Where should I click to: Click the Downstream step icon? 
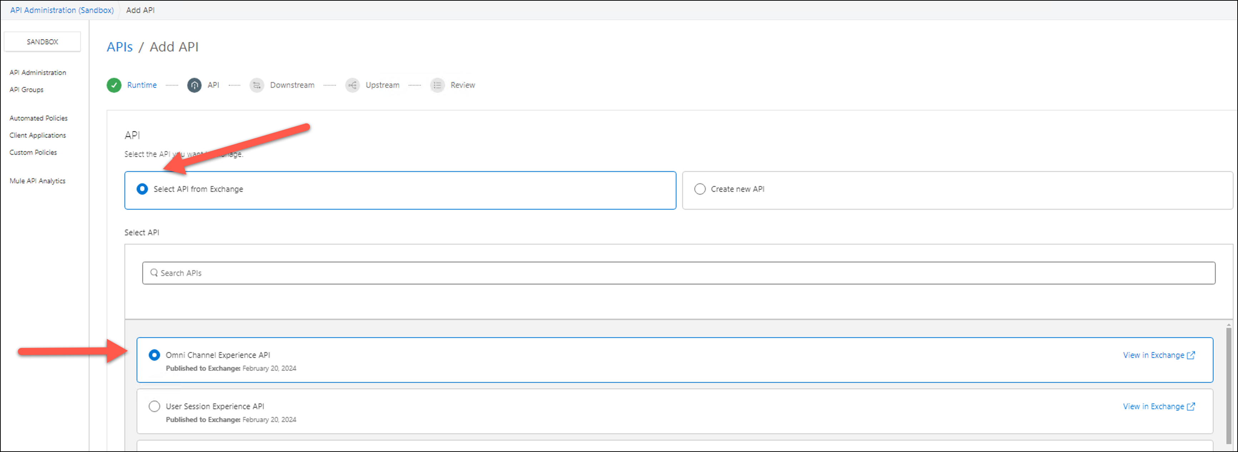pyautogui.click(x=256, y=85)
